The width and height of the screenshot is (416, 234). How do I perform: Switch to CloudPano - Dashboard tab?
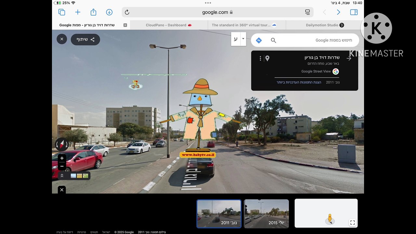tap(169, 25)
